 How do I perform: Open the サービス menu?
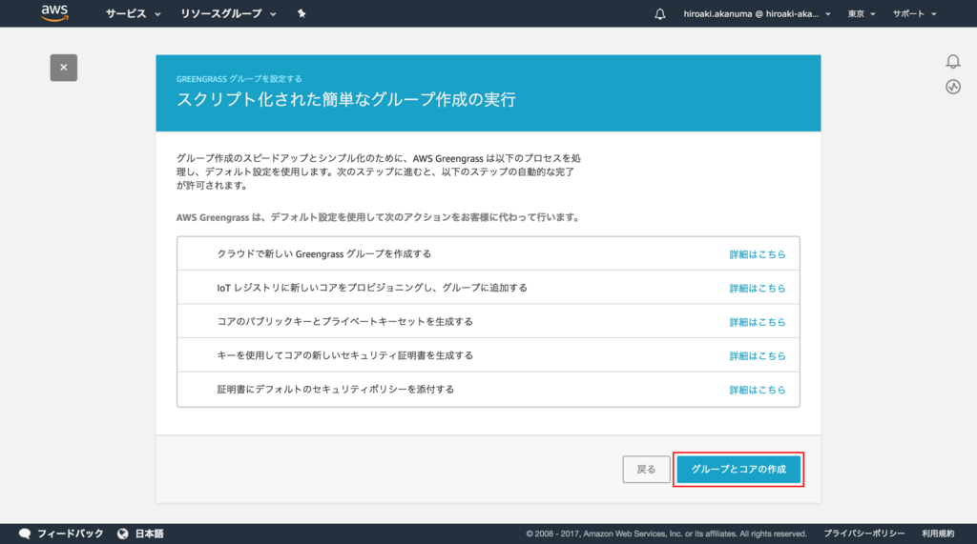point(133,13)
